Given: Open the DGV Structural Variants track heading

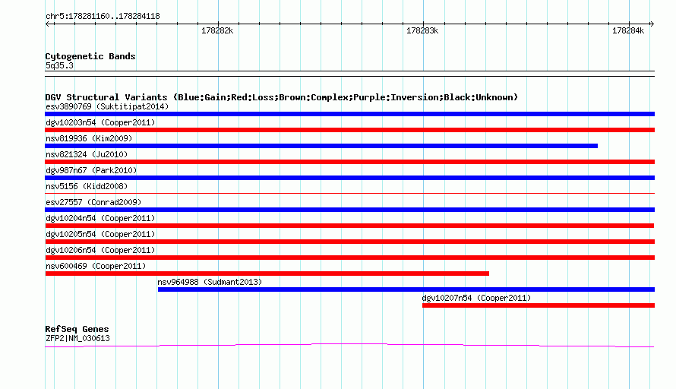Looking at the screenshot, I should click(282, 97).
